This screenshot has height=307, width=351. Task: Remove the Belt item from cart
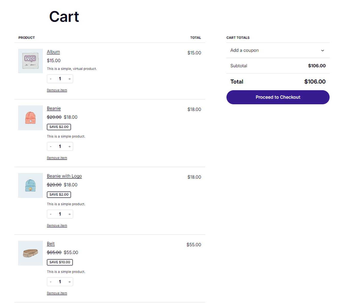tap(57, 293)
